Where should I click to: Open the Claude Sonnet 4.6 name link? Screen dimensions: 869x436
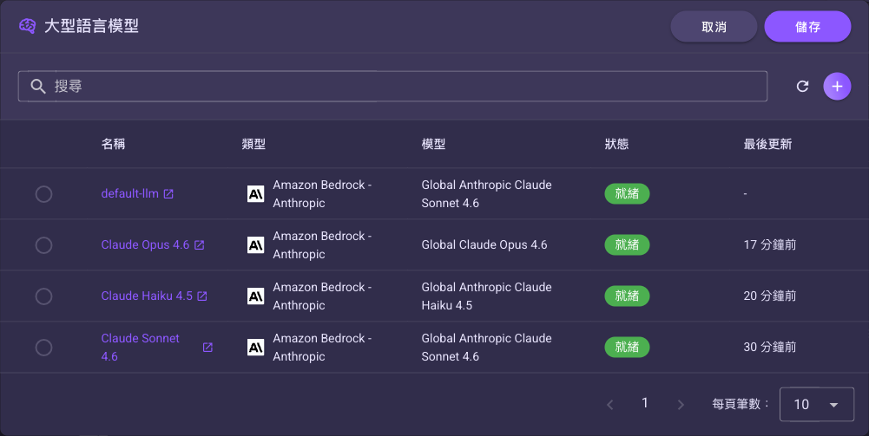point(141,348)
